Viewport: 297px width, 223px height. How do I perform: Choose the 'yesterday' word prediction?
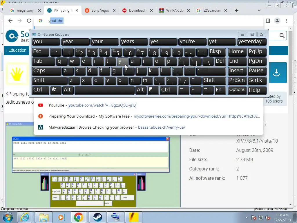[x=252, y=42]
